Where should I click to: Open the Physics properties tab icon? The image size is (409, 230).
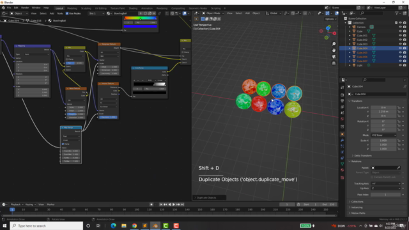(343, 152)
